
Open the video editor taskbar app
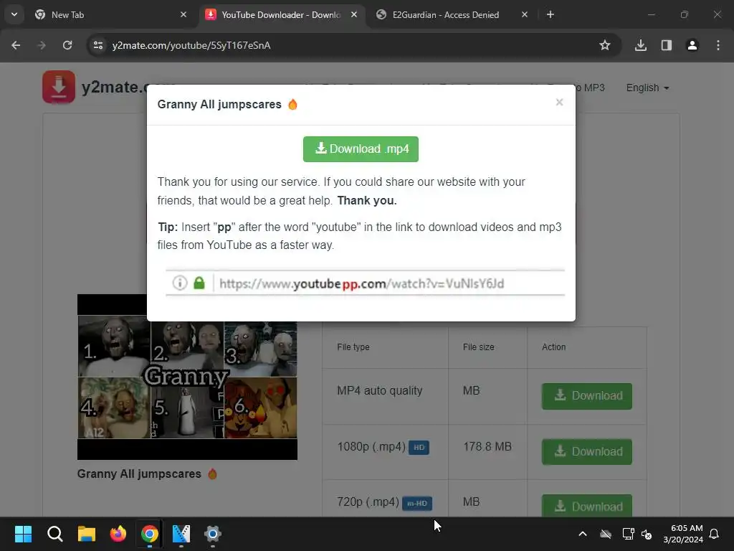(181, 534)
